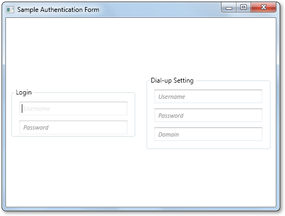Close the Sample Authentication Form window
The image size is (285, 216).
(x=263, y=7)
